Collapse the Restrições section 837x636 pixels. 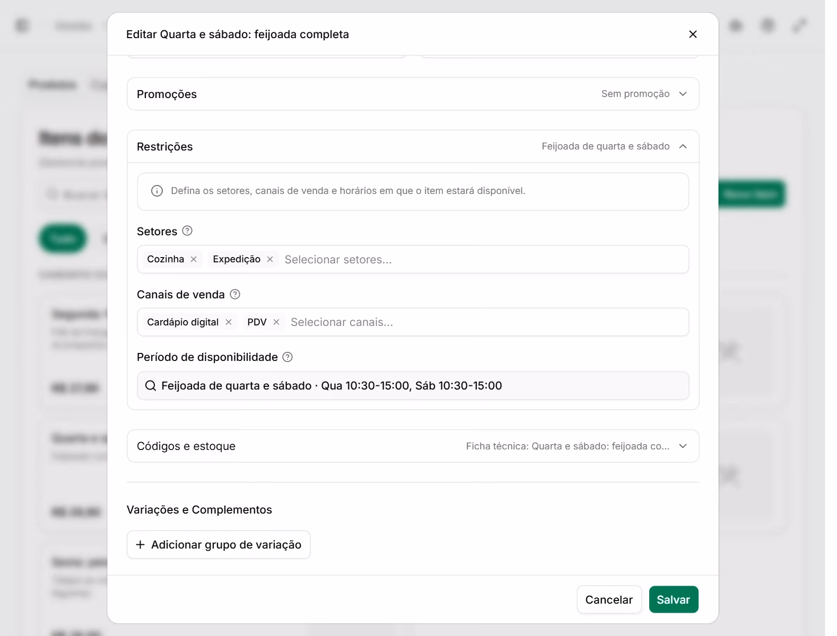413,146
